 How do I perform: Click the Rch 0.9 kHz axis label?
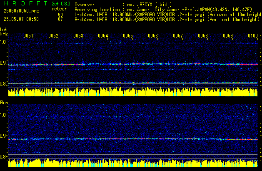tap(3, 136)
